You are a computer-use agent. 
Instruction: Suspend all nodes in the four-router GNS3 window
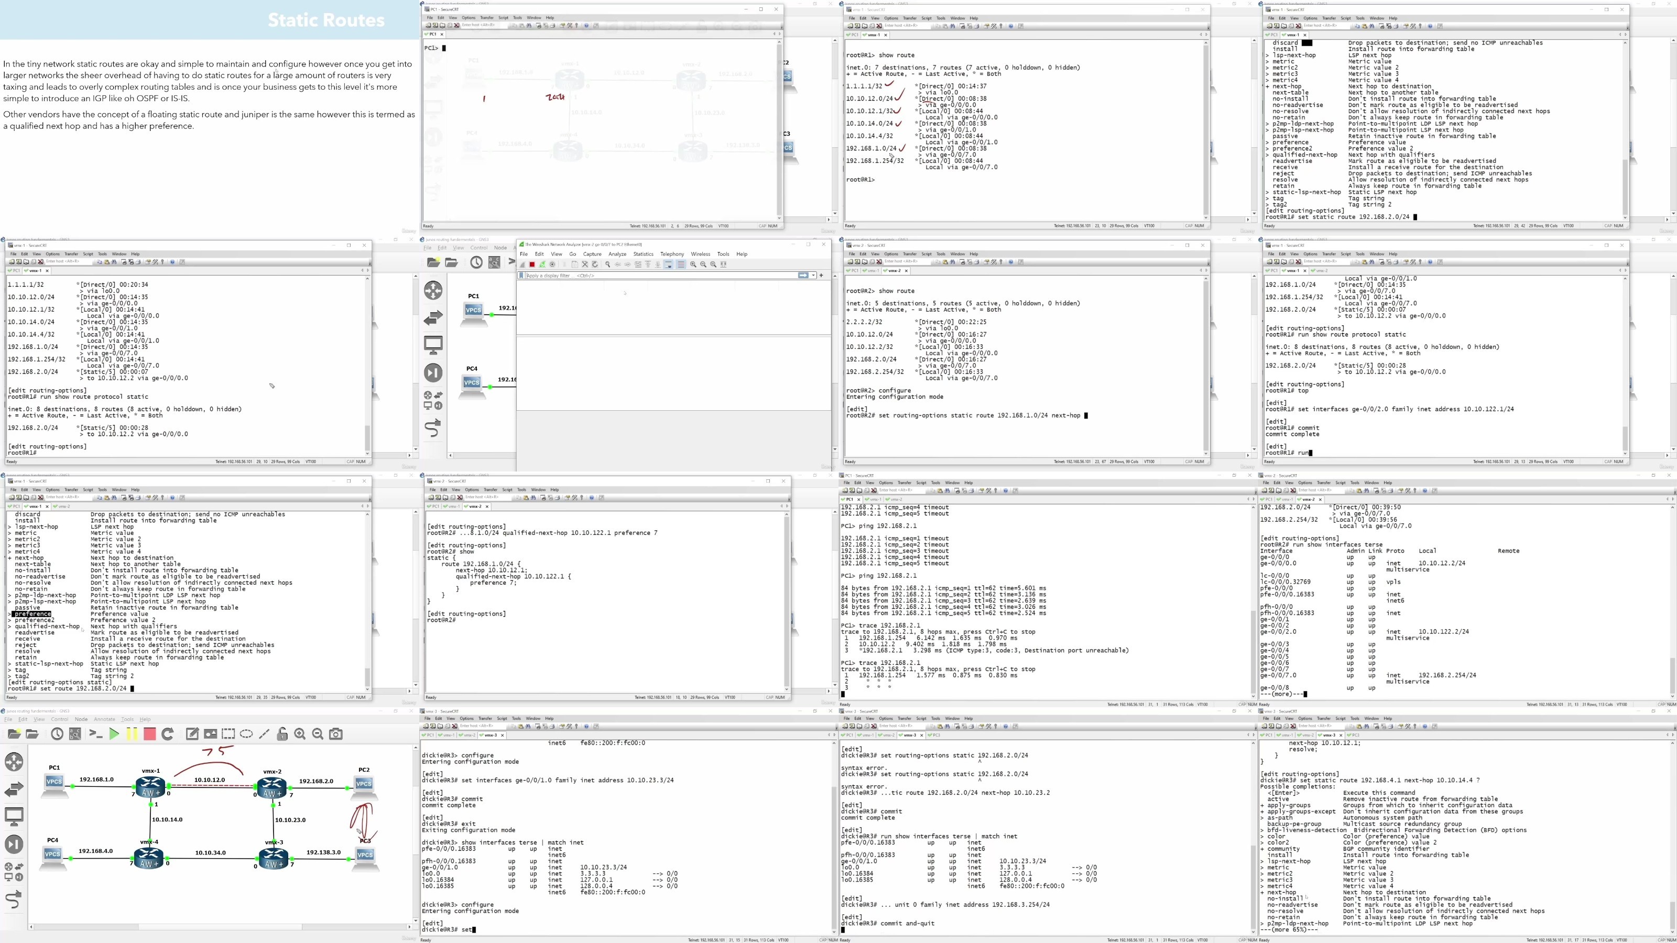(x=132, y=734)
